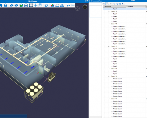This screenshot has height=118, width=147.
Task: Open the layers stack tool
Action: point(6,5)
